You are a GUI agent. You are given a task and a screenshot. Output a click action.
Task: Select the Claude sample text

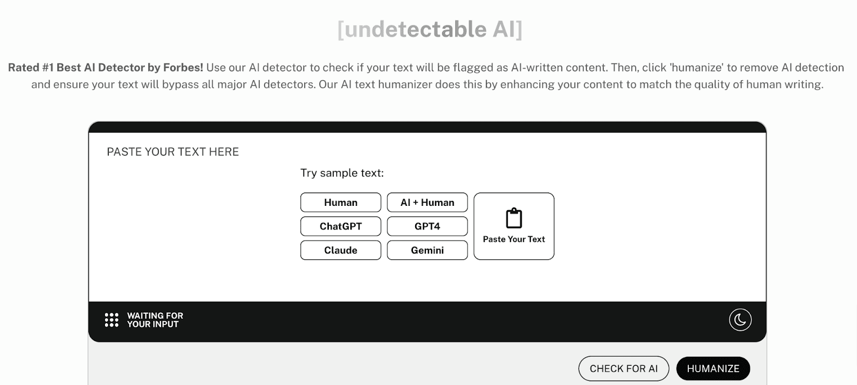340,250
